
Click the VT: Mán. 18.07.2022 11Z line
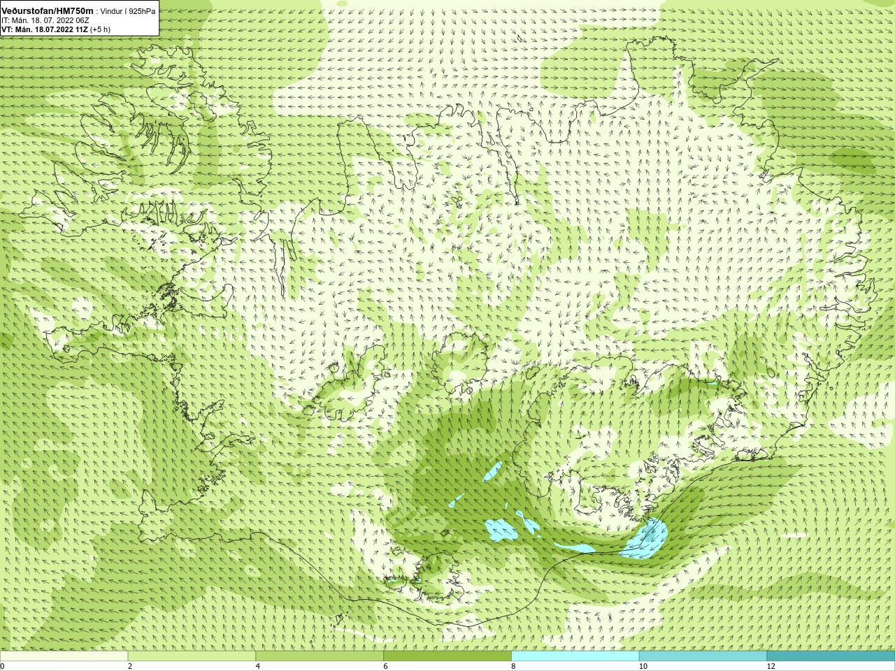click(x=56, y=29)
